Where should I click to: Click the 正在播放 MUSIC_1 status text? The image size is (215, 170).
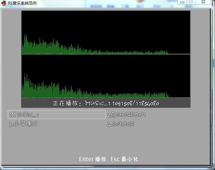point(106,103)
